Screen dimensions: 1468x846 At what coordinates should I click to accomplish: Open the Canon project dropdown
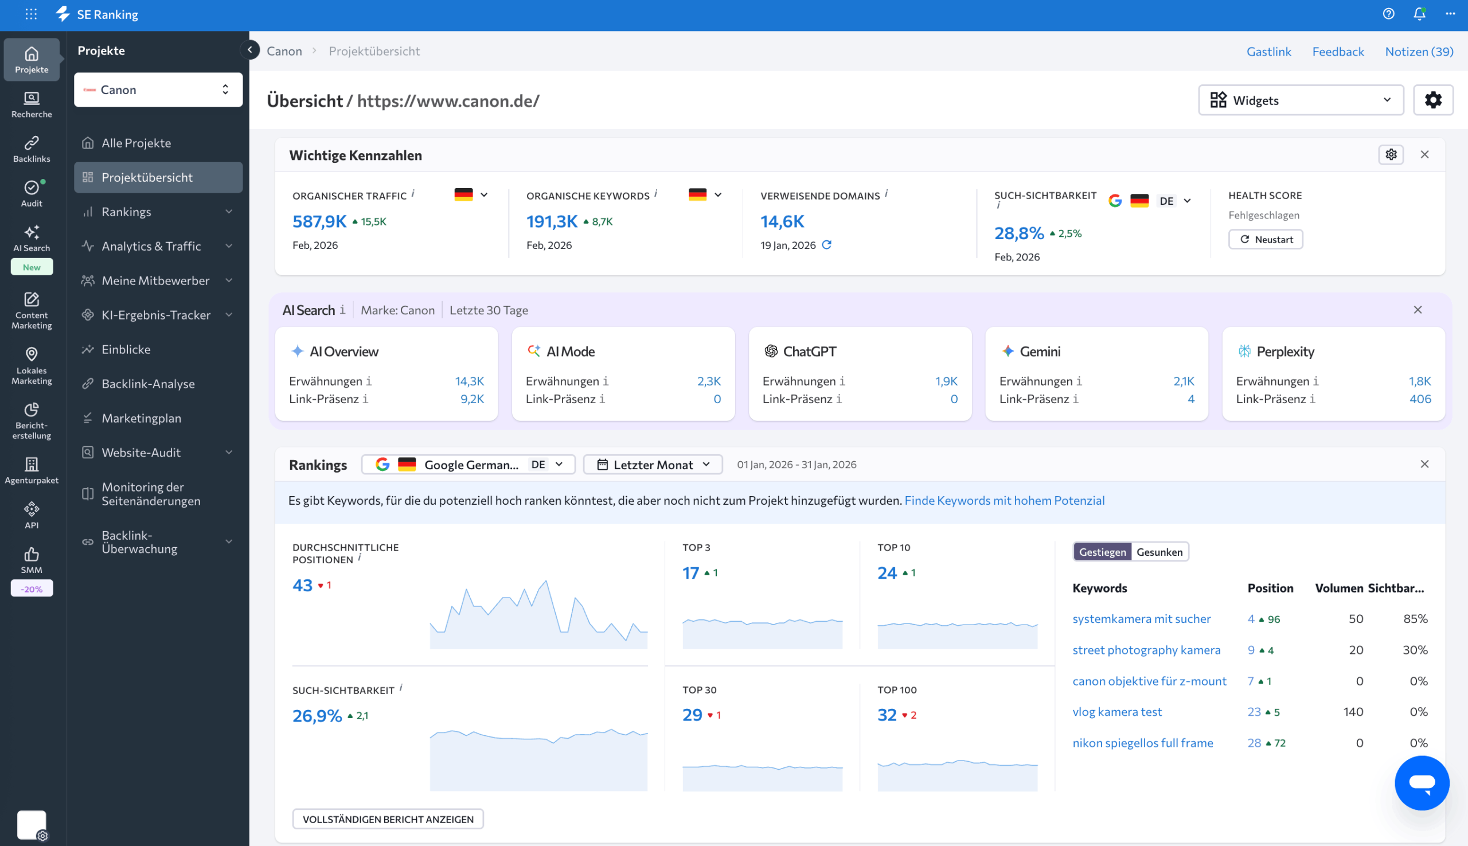point(158,89)
